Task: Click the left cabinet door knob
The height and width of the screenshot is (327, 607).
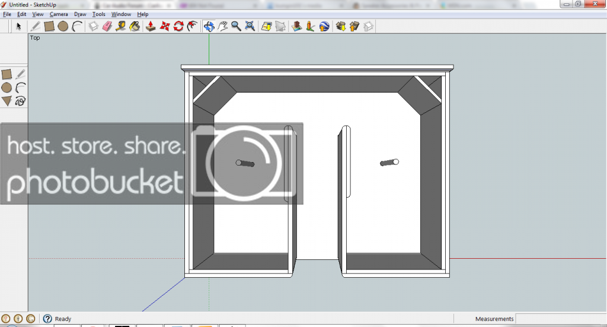Action: click(245, 164)
